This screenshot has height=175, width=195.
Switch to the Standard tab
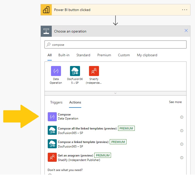point(83,55)
